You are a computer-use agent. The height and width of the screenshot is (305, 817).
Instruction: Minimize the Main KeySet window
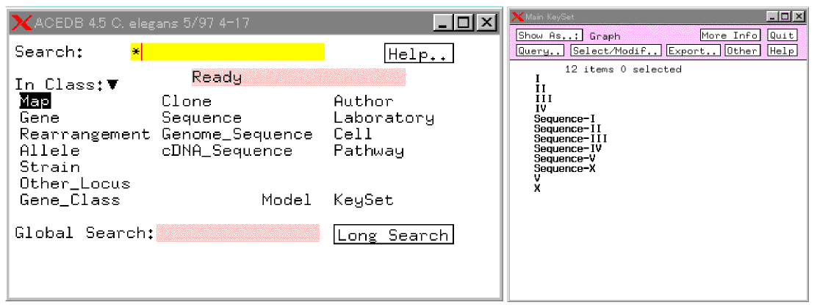point(772,16)
